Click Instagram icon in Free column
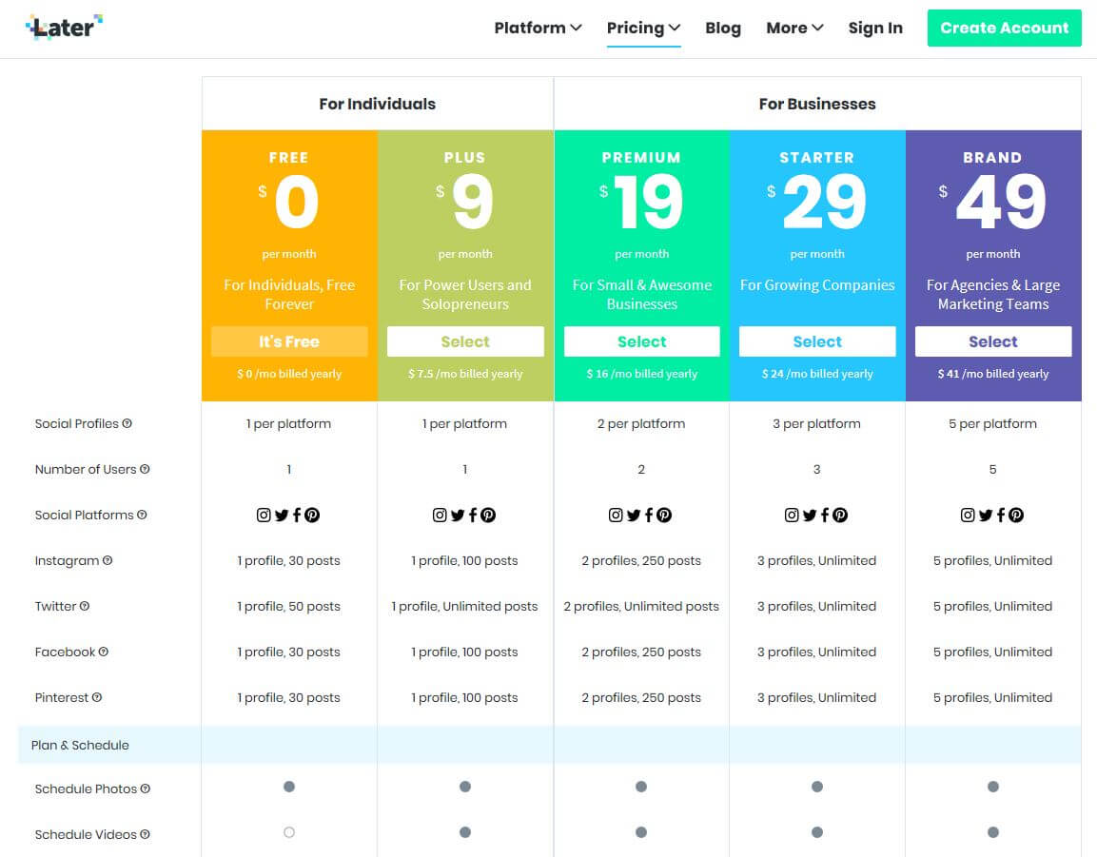This screenshot has width=1097, height=857. click(x=264, y=515)
